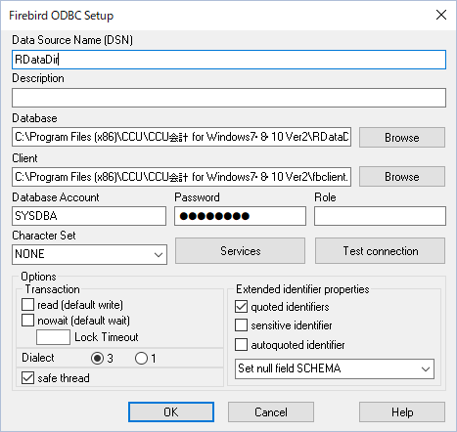Toggle the nowait transaction checkbox

(x=27, y=321)
